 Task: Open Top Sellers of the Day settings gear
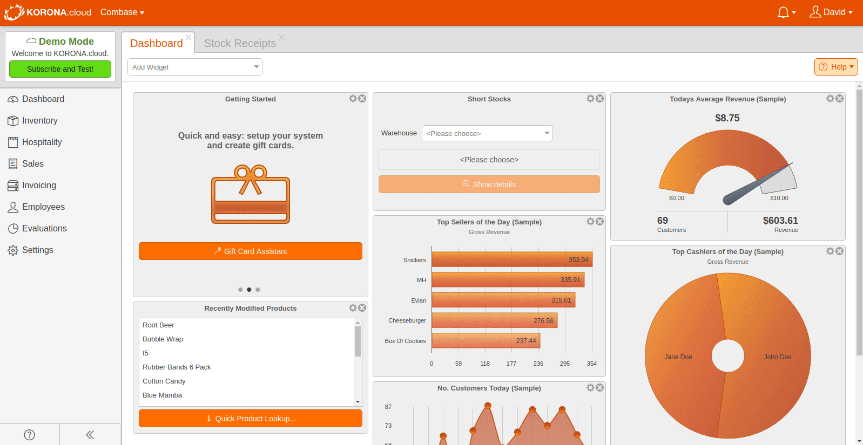[590, 222]
